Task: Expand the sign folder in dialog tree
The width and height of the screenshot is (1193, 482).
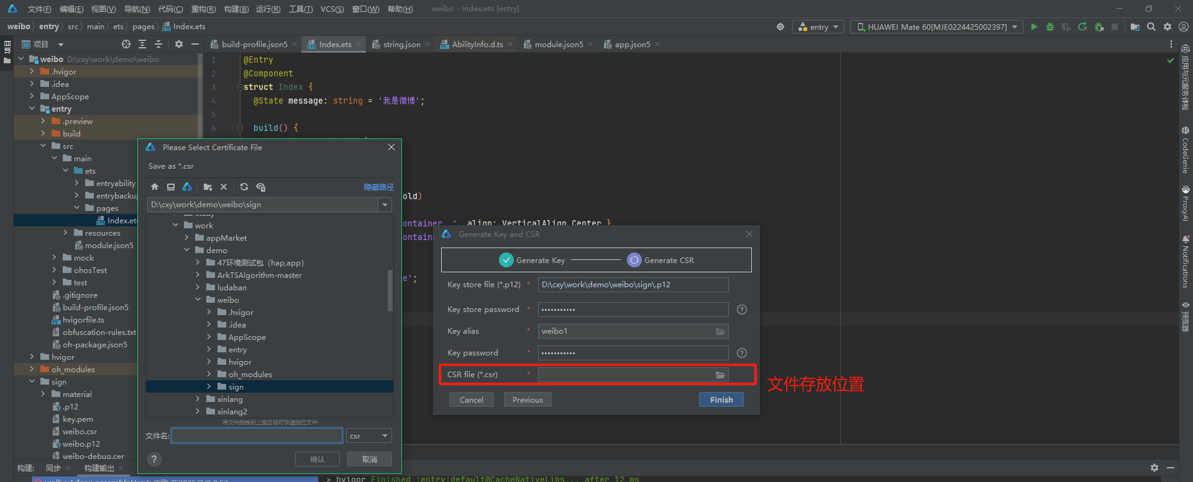Action: pyautogui.click(x=209, y=387)
